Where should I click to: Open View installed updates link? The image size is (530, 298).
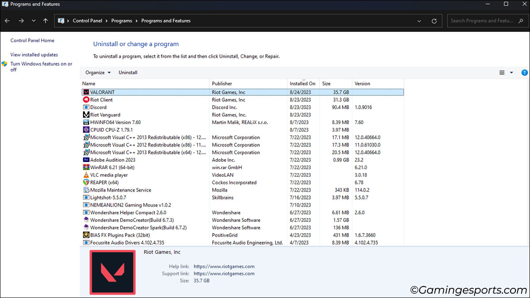[x=34, y=55]
